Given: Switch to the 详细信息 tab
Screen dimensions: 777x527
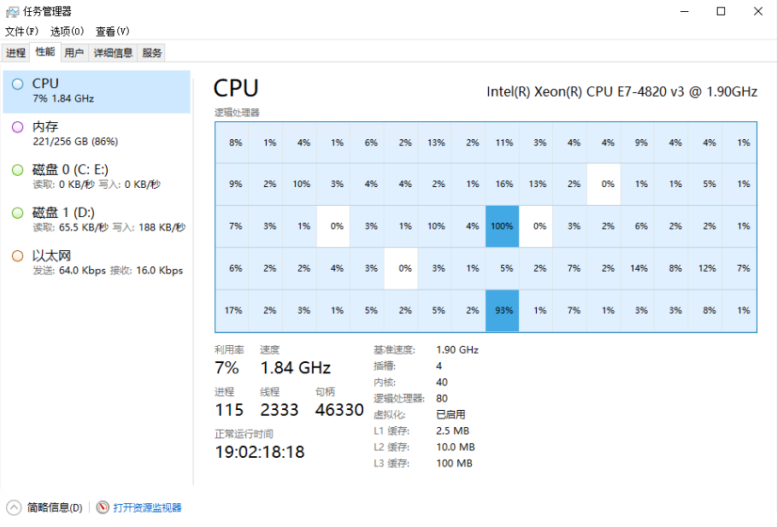Looking at the screenshot, I should point(113,52).
